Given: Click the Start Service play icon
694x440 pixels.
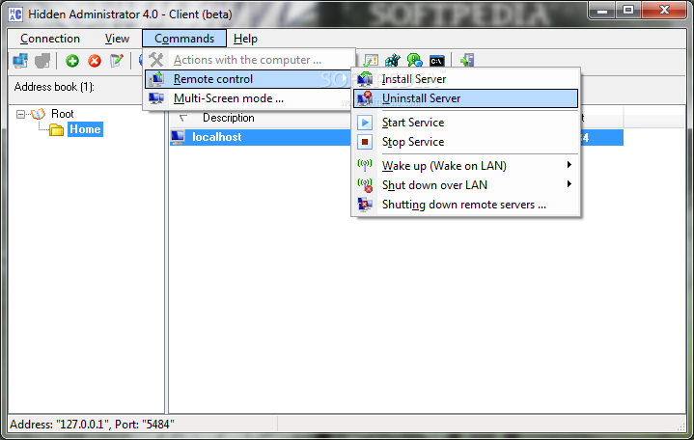Looking at the screenshot, I should pos(365,123).
